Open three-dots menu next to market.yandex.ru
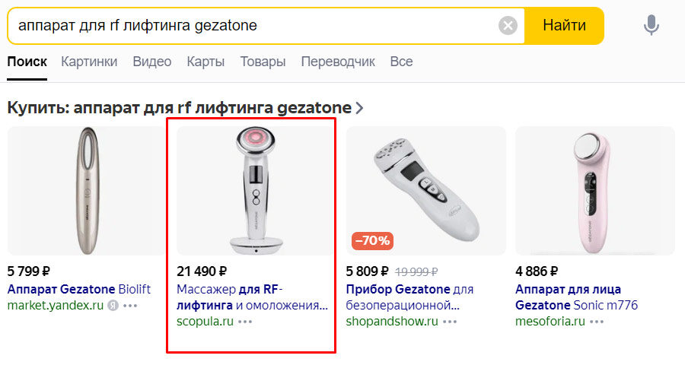Viewport: 685px width, 365px height. tap(130, 306)
